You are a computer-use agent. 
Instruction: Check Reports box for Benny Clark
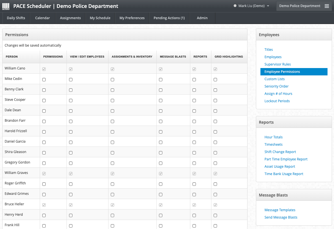(194, 90)
